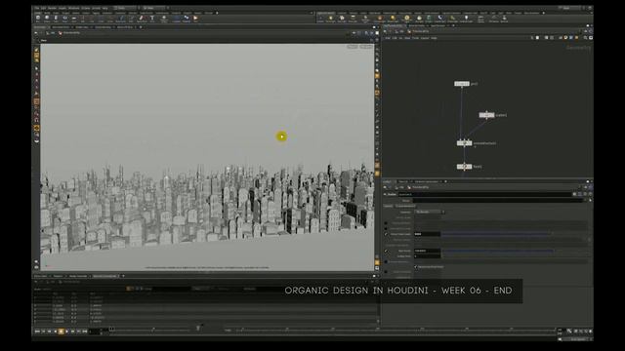Add an Environment Light from the shelf

[406, 19]
